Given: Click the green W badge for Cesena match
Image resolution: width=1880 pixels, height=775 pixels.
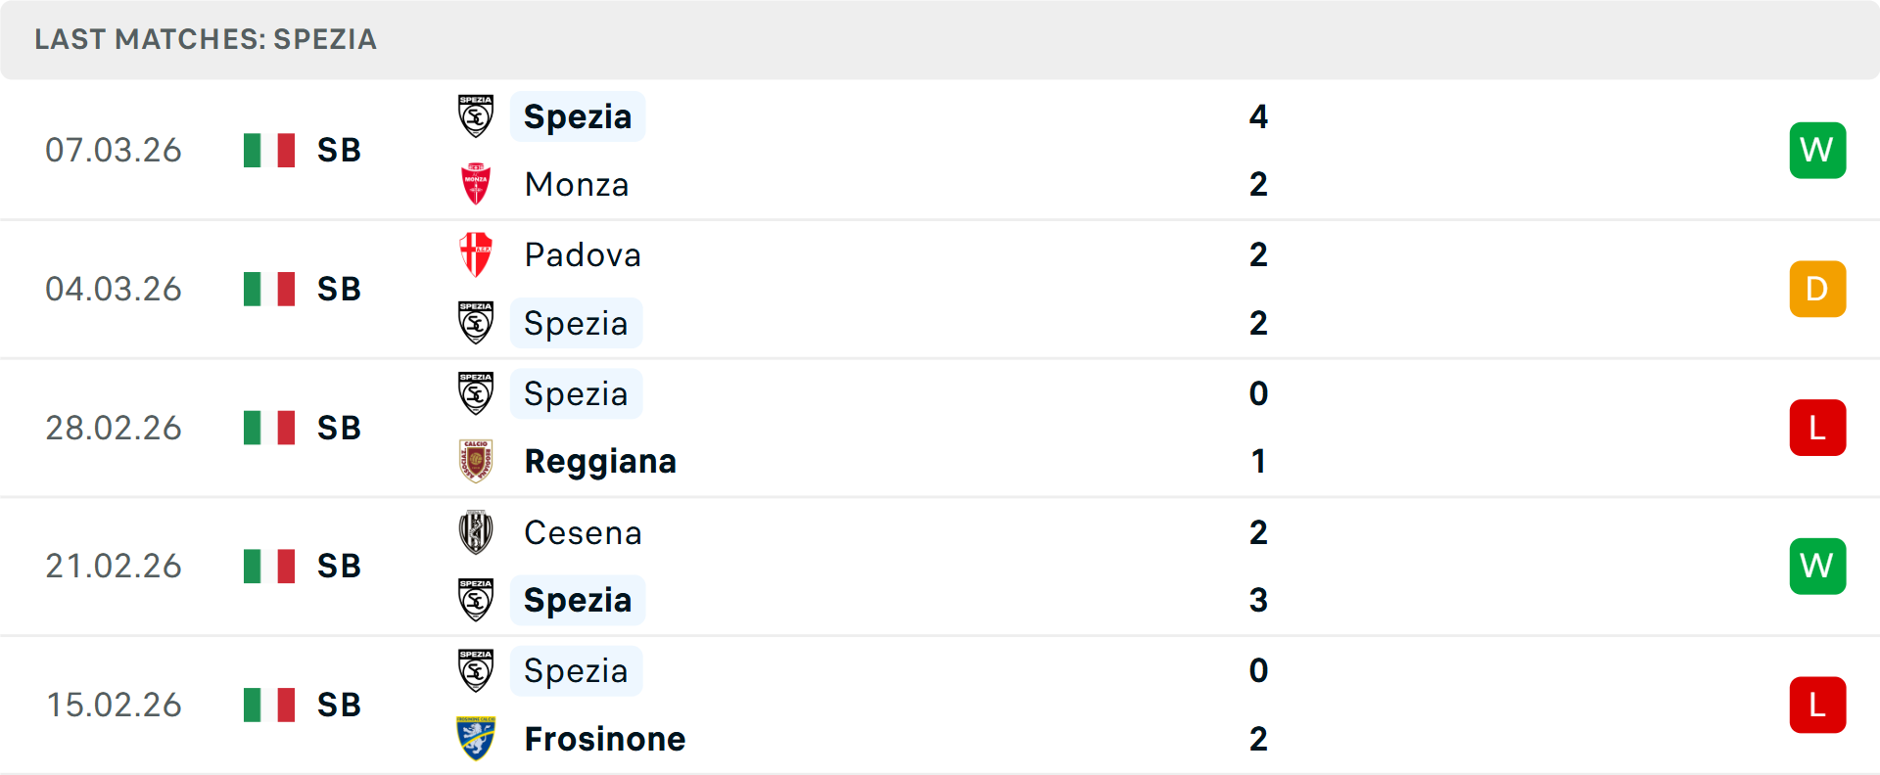Looking at the screenshot, I should pos(1817,566).
